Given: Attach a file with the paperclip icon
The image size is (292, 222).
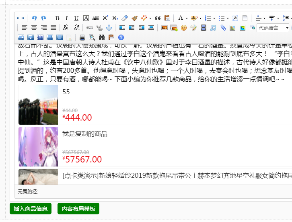Looking at the screenshot, I should 223,28.
